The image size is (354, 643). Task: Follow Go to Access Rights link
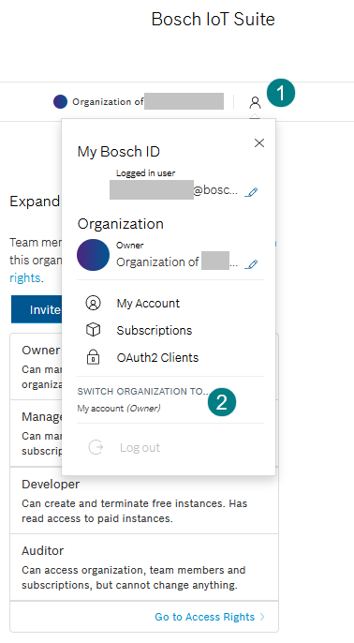pos(204,617)
